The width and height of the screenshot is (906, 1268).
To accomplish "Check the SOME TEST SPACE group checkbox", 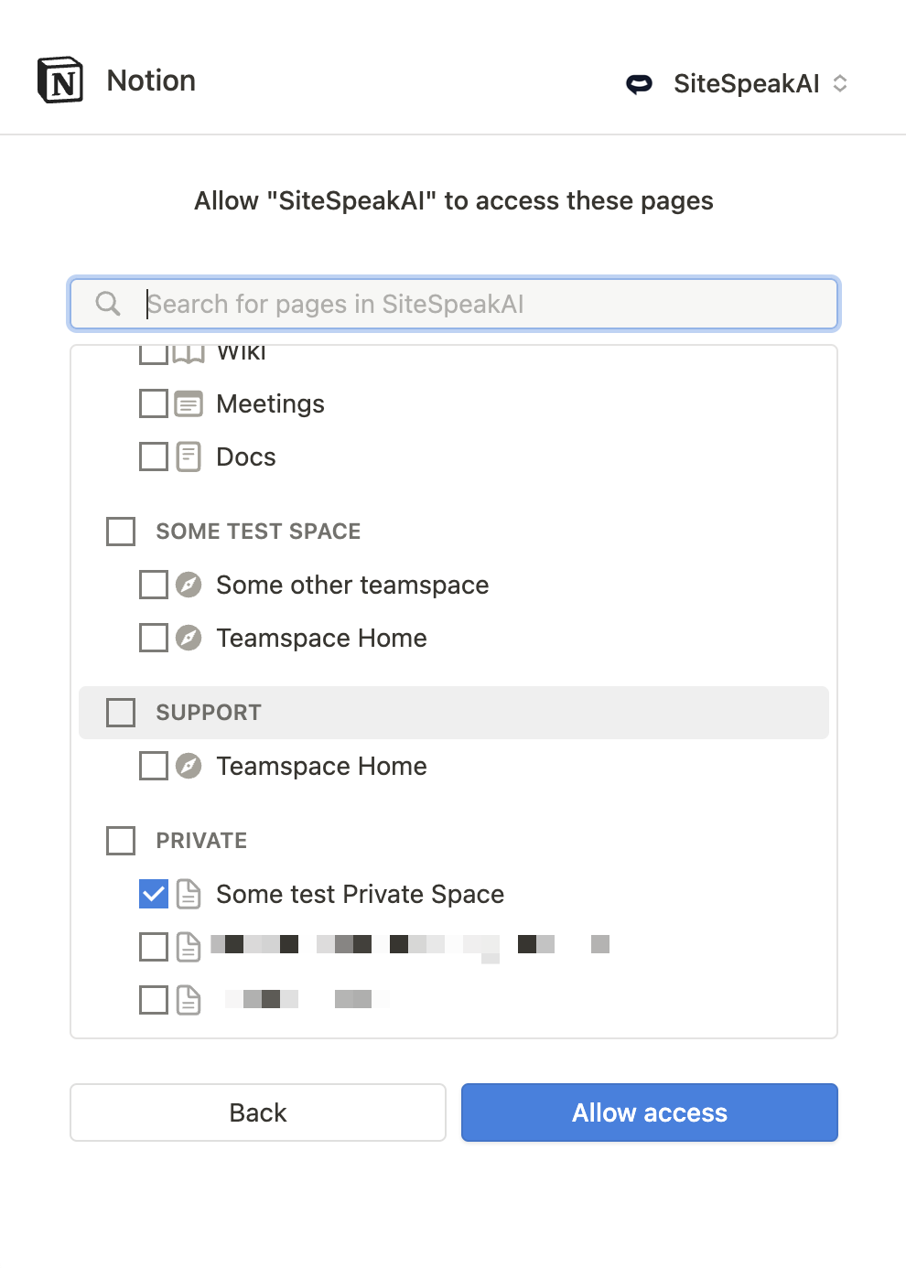I will click(x=121, y=532).
